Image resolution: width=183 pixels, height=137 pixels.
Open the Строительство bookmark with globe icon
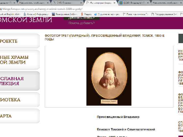pos(107,14)
